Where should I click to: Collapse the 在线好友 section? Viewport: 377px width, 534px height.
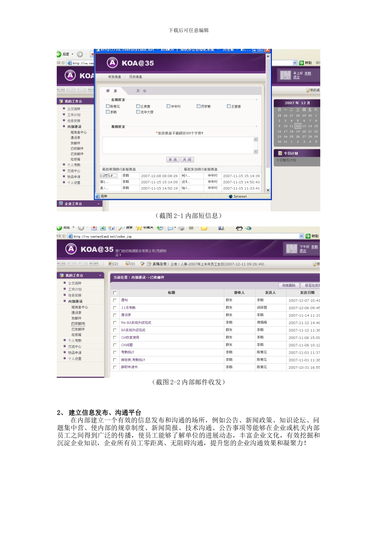[x=257, y=100]
